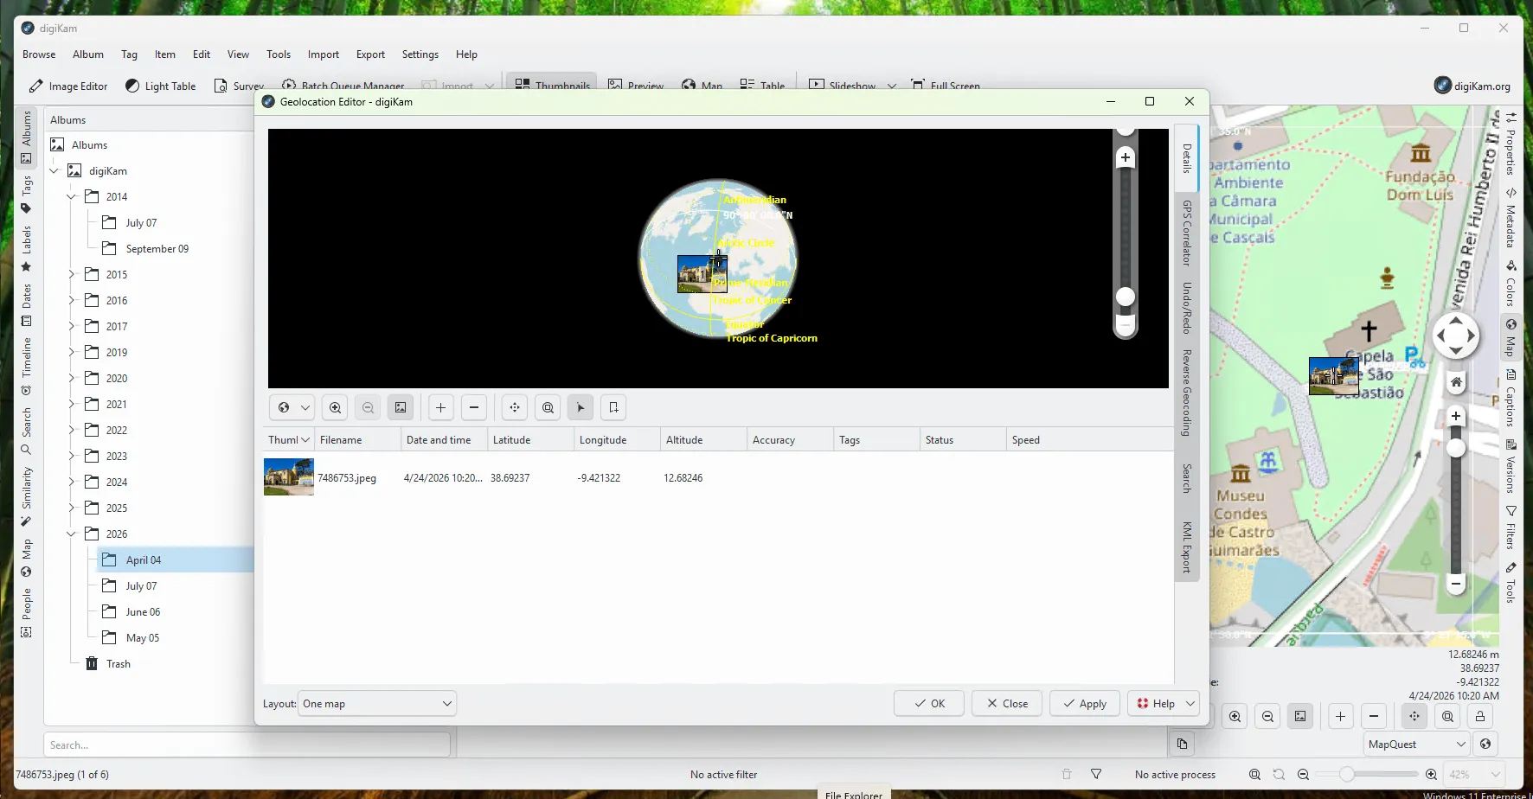Open Image Editor
The width and height of the screenshot is (1533, 799).
point(68,86)
